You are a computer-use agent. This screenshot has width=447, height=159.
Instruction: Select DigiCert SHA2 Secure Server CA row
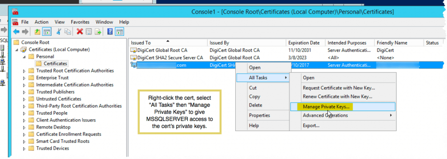coord(286,58)
